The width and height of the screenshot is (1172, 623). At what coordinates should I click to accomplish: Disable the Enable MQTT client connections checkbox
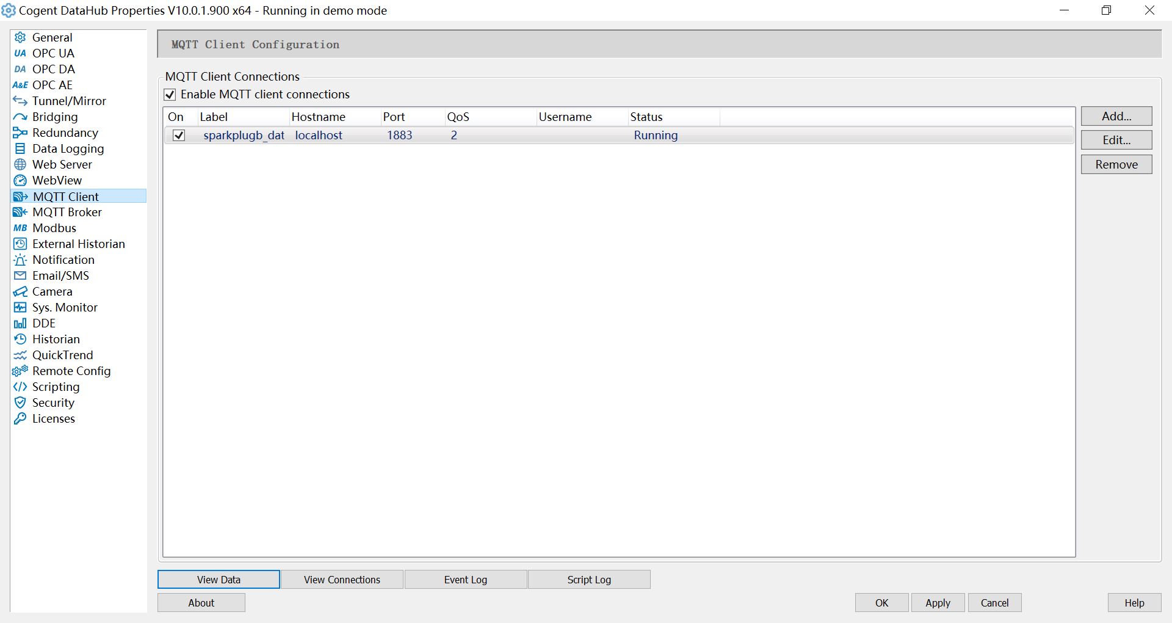coord(170,95)
